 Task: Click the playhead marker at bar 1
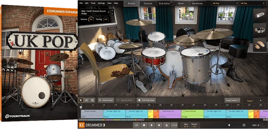coord(81,107)
